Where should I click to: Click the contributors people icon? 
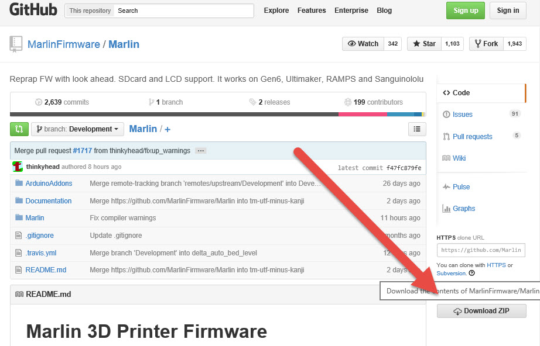[x=348, y=102]
